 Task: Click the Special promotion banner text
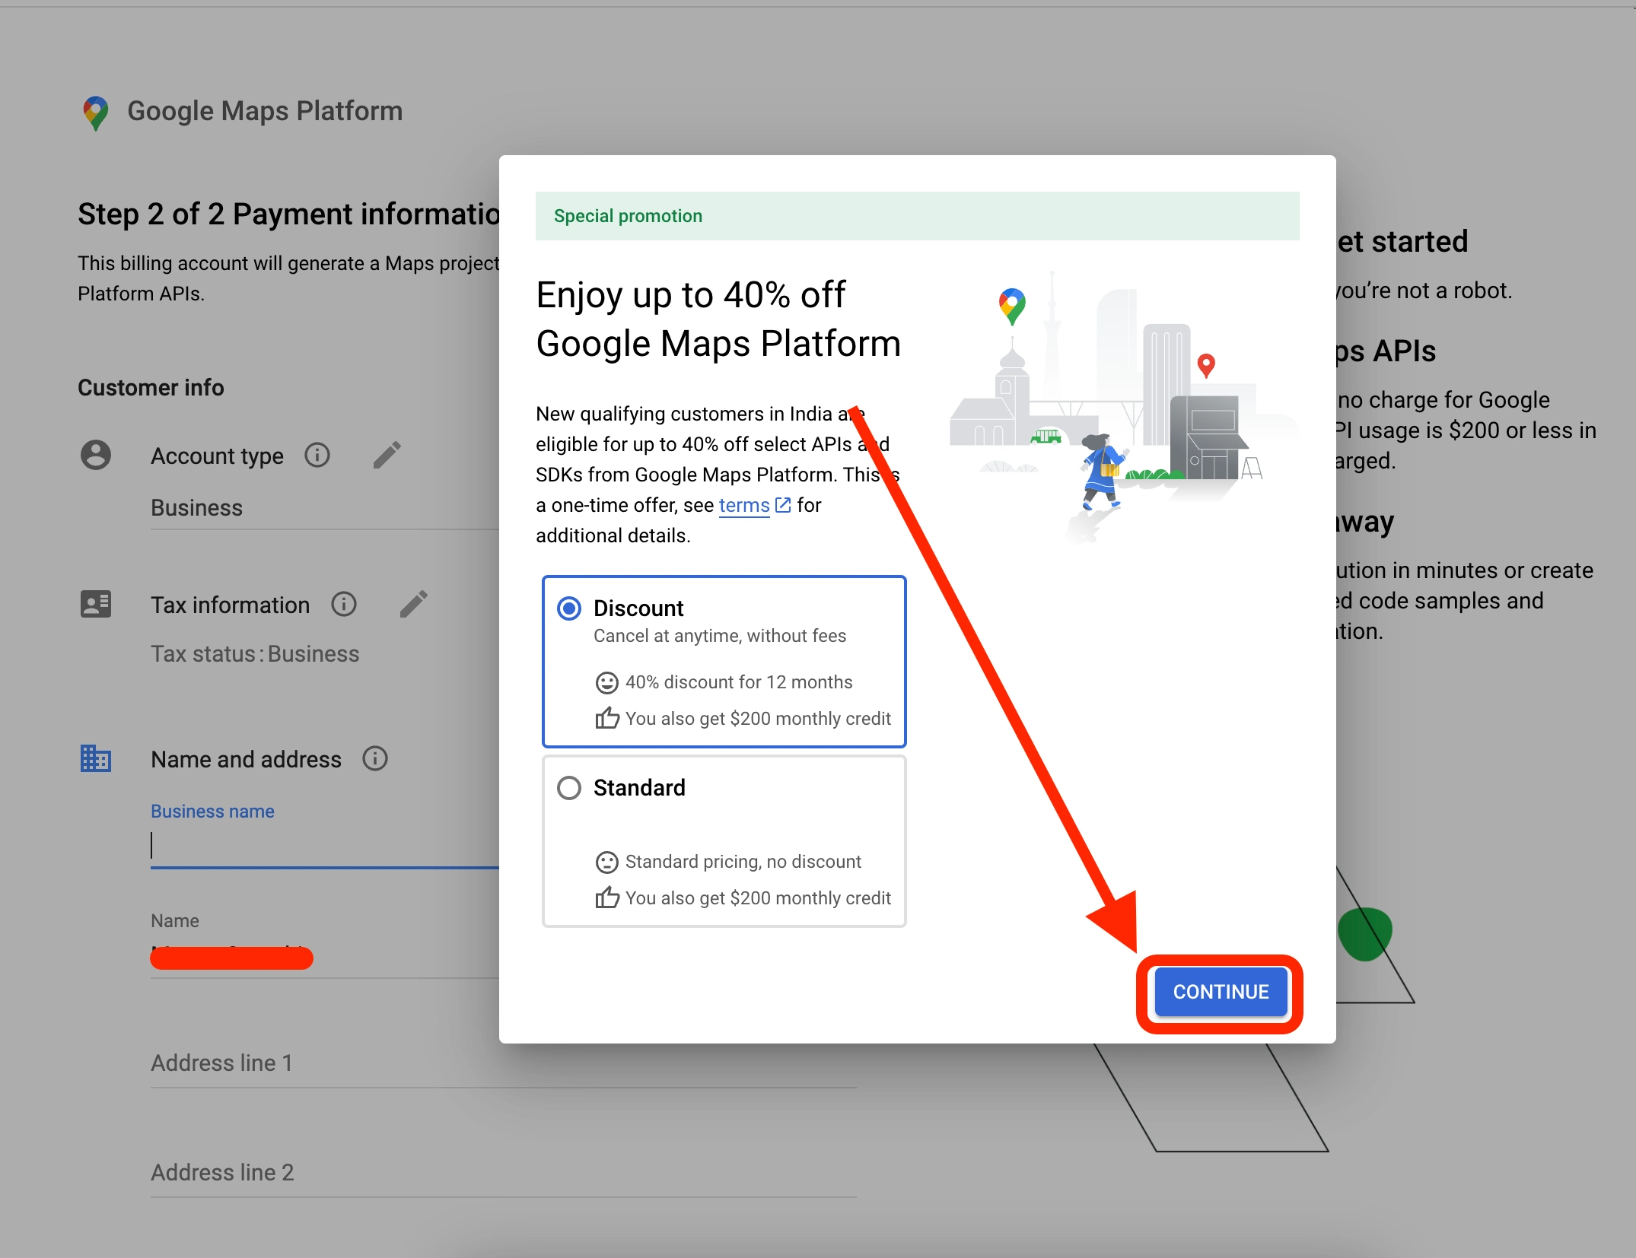click(629, 216)
